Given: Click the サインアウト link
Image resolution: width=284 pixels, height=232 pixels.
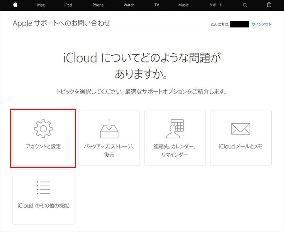Looking at the screenshot, I should [x=261, y=24].
